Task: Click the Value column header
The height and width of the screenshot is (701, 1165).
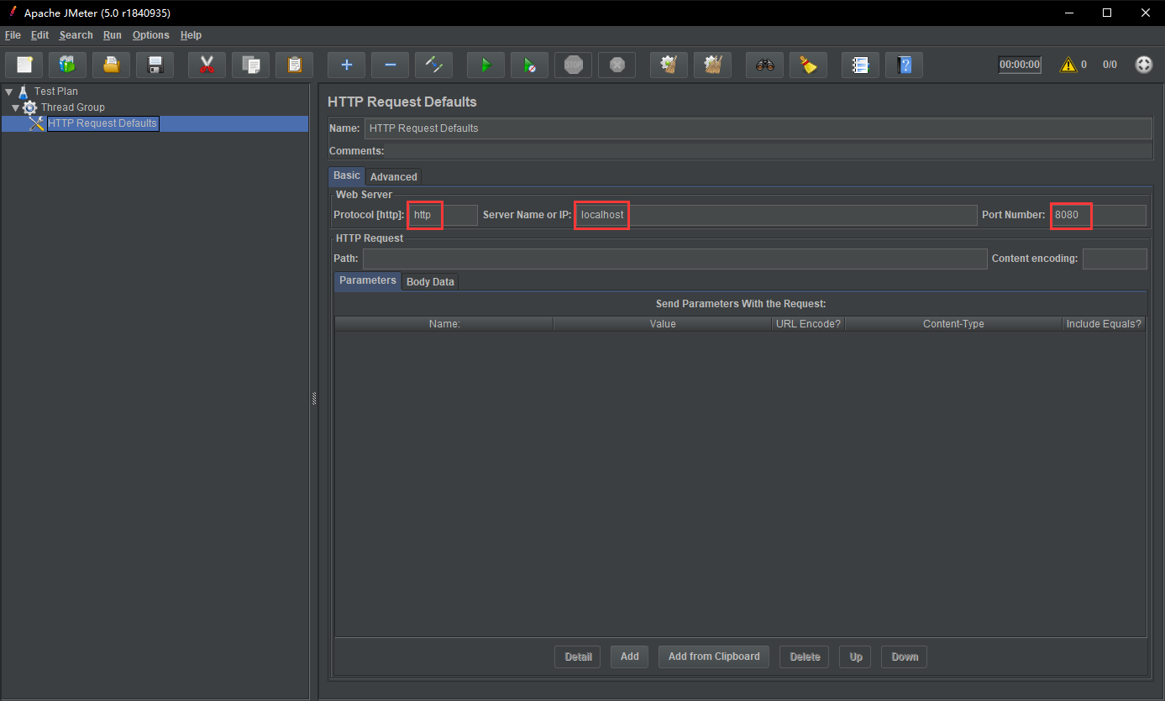Action: point(663,324)
